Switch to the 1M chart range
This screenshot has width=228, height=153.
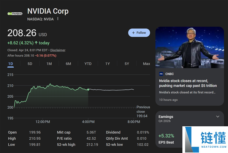click(49, 64)
